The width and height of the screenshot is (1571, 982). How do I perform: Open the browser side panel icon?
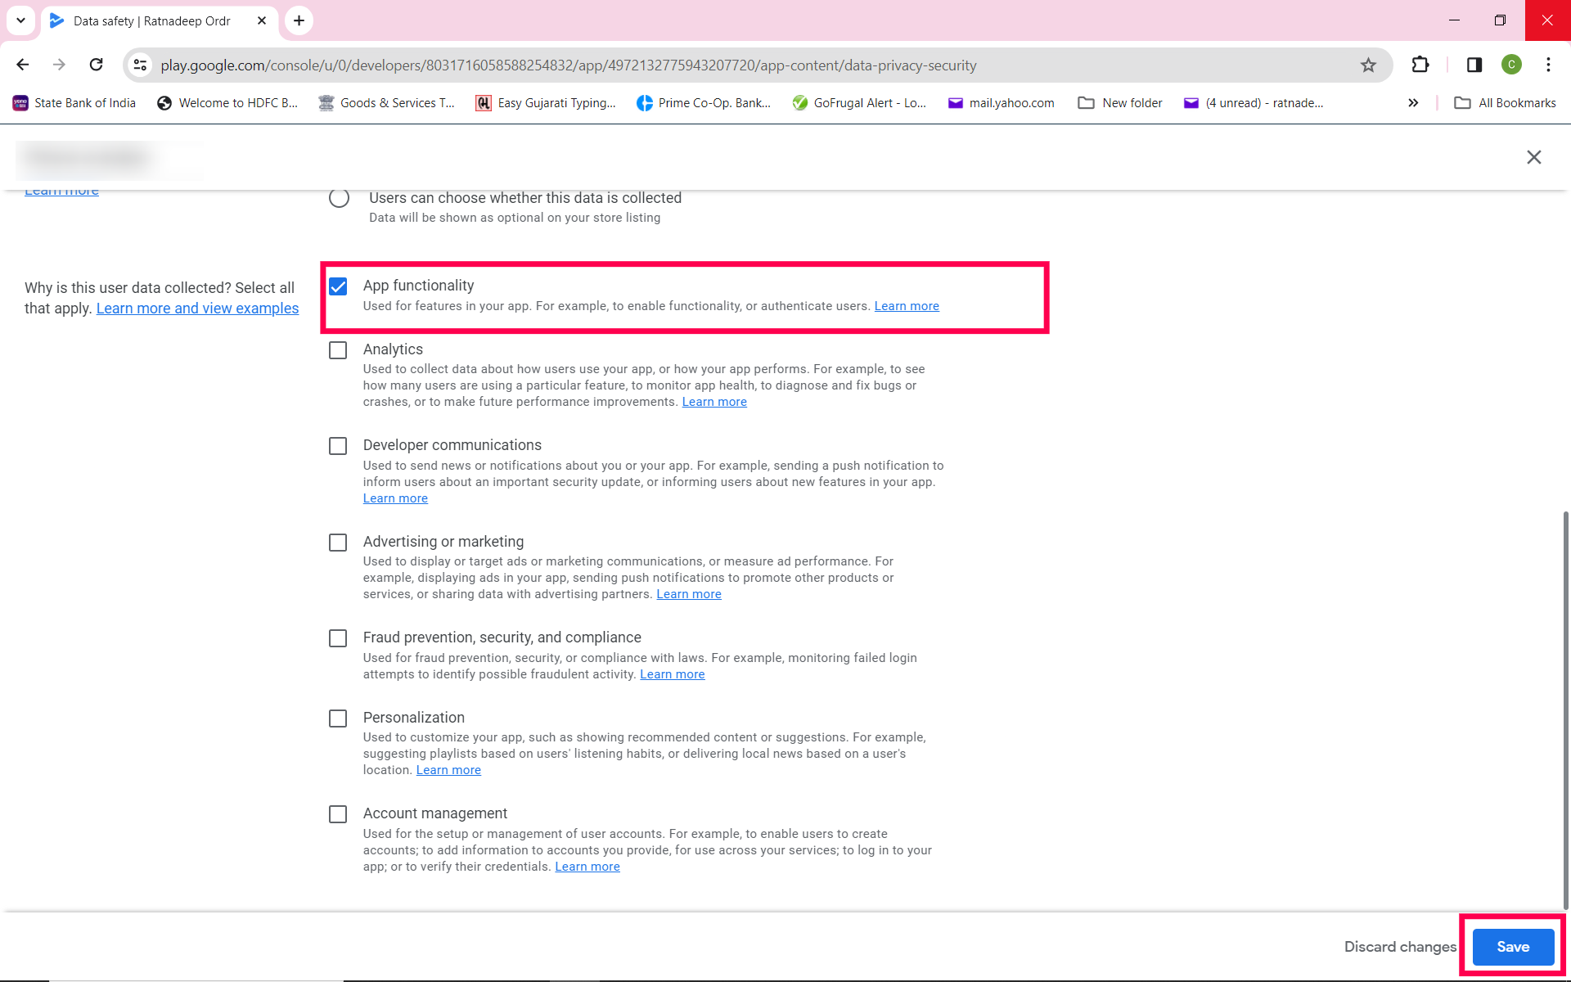point(1474,65)
